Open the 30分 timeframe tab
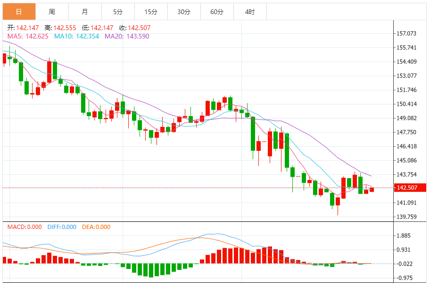This screenshot has width=430, height=283. (x=184, y=11)
